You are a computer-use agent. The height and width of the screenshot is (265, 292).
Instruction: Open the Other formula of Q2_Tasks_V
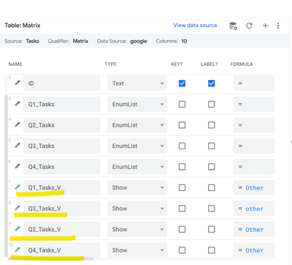point(254,230)
